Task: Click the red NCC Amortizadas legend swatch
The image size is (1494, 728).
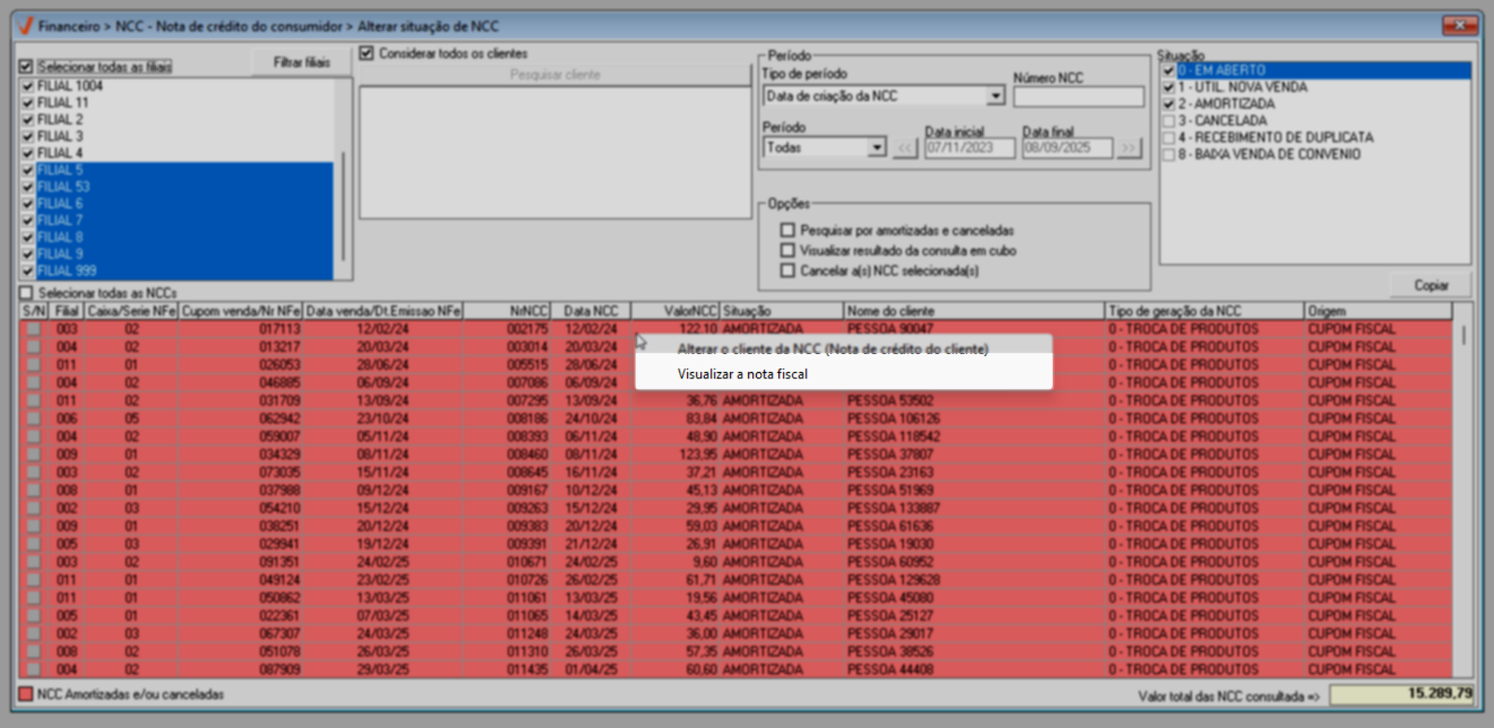Action: (x=26, y=694)
